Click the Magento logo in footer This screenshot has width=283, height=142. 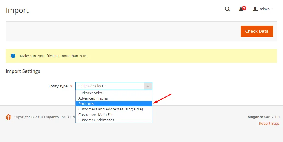pos(9,117)
